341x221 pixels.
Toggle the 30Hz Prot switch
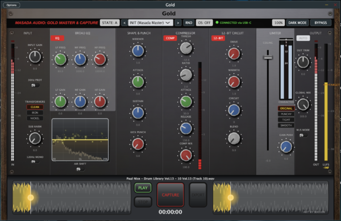[35, 85]
